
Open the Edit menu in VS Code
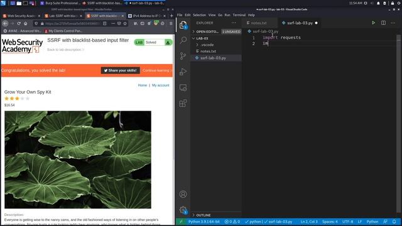click(188, 15)
